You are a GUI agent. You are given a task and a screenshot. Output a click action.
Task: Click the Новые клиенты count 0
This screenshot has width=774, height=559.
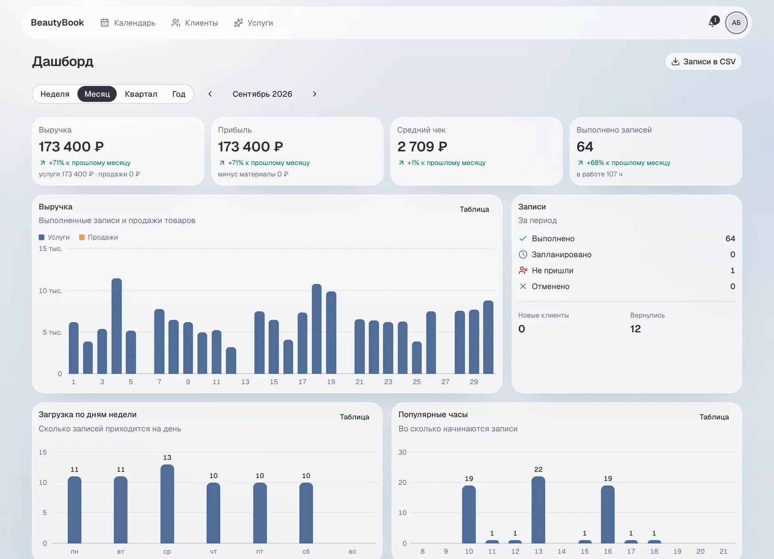tap(522, 329)
